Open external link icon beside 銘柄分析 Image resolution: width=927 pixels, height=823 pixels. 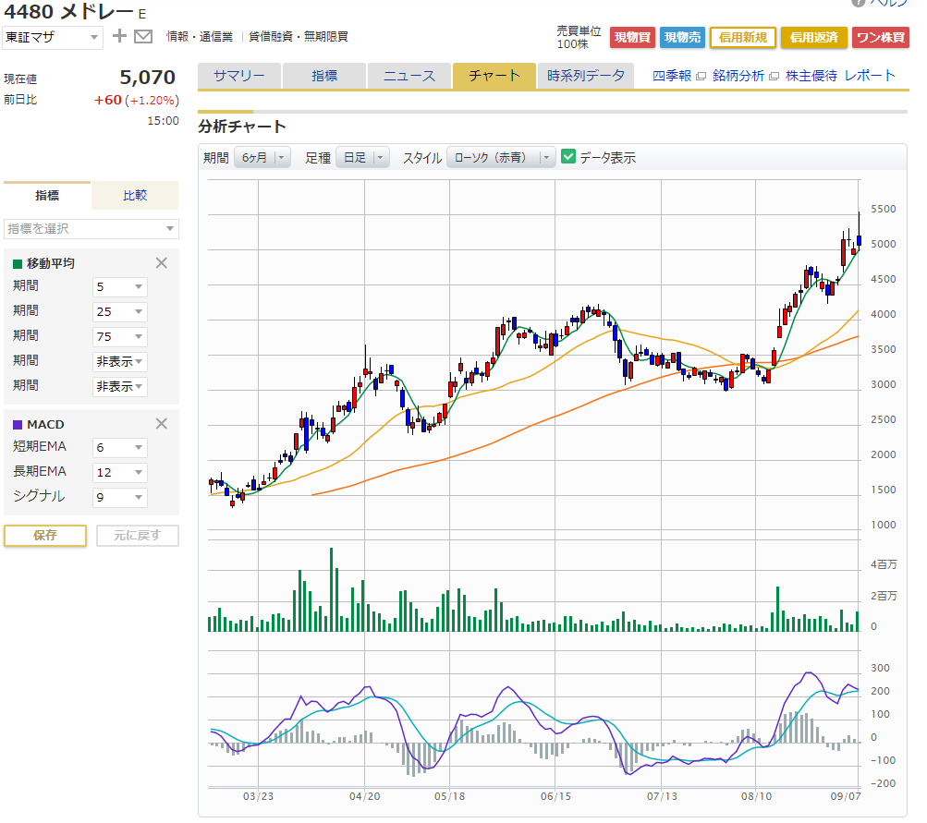coord(774,77)
